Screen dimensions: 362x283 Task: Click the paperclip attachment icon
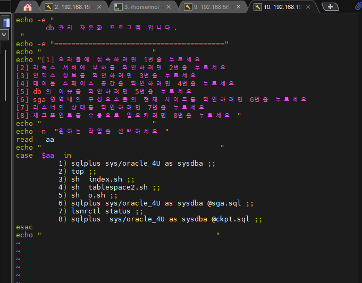click(x=358, y=6)
